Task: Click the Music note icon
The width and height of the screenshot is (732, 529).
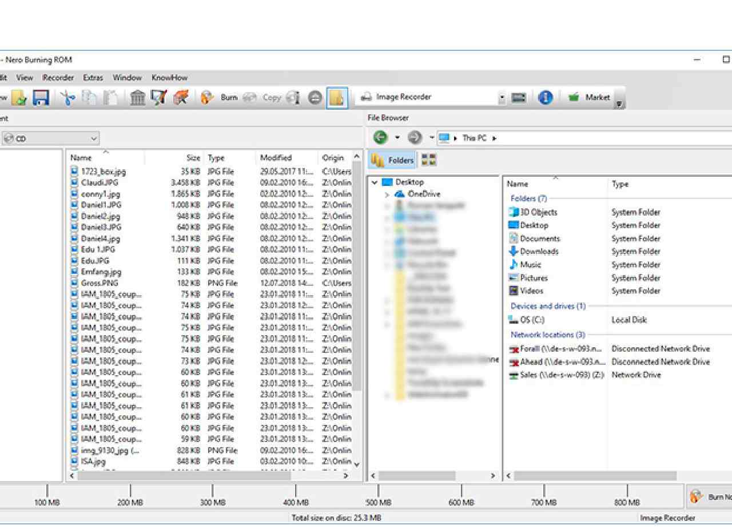Action: (x=514, y=265)
